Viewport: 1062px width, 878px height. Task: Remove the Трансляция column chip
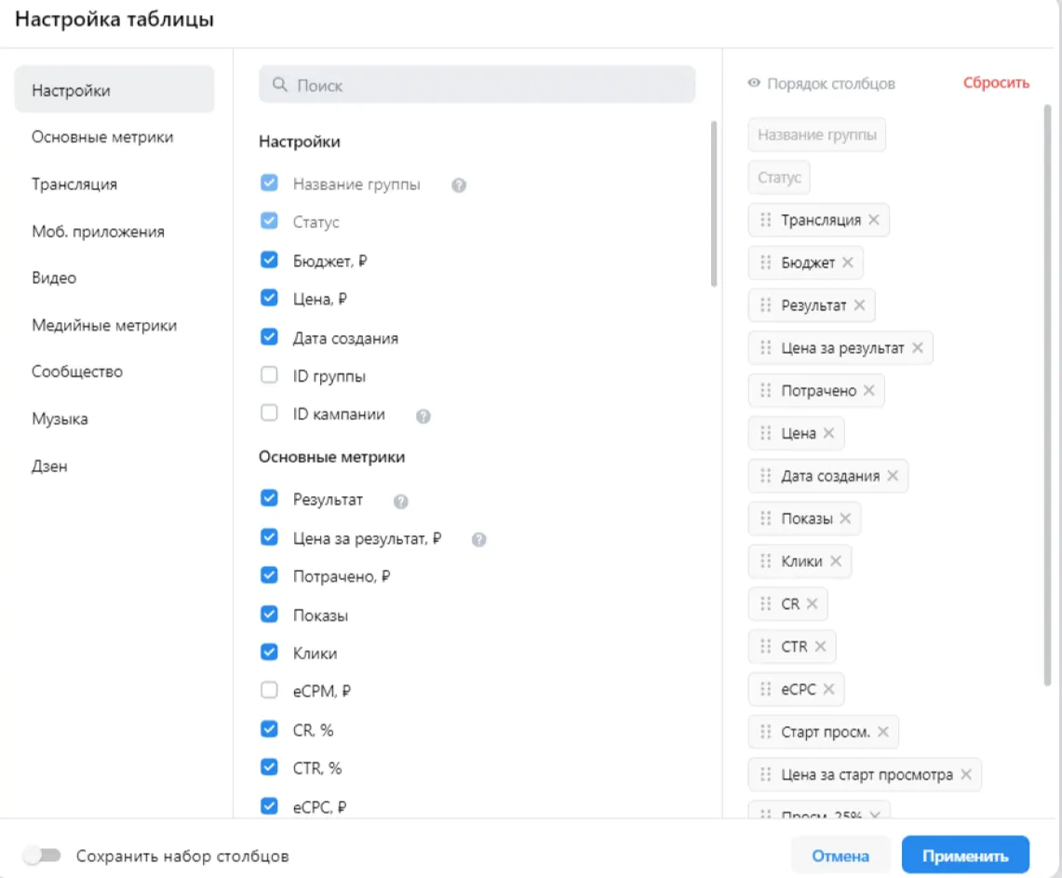click(873, 221)
